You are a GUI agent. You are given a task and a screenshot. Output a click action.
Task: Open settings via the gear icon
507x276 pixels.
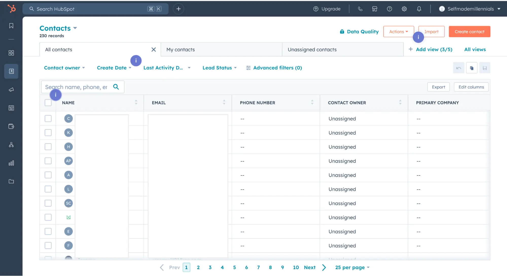click(404, 9)
